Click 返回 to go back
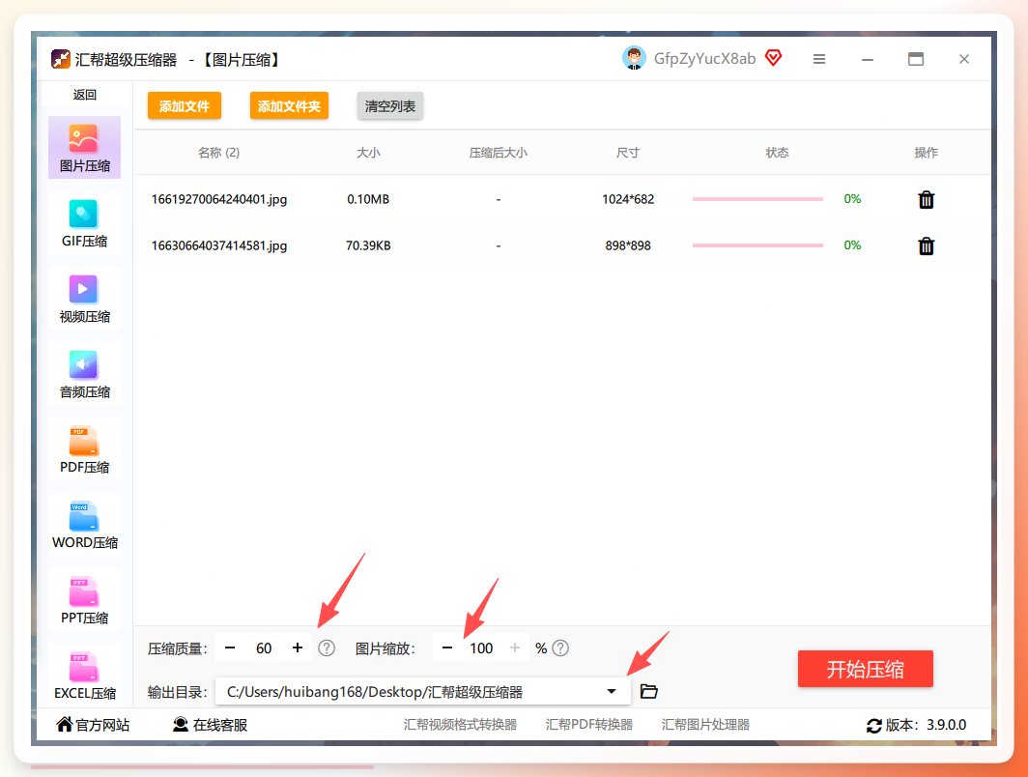 tap(85, 95)
